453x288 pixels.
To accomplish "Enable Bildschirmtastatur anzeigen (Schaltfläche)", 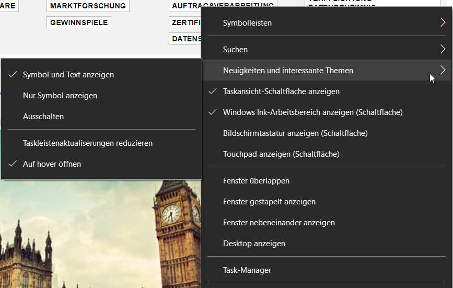I will click(x=295, y=133).
